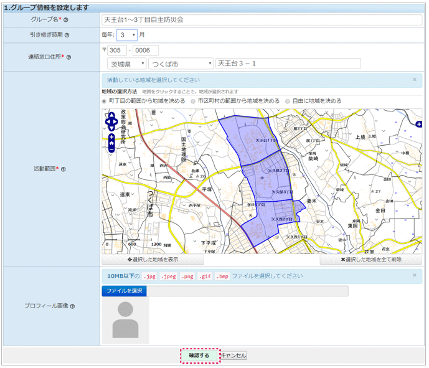Open the つくば市 city dropdown
This screenshot has height=368, width=429.
point(181,64)
